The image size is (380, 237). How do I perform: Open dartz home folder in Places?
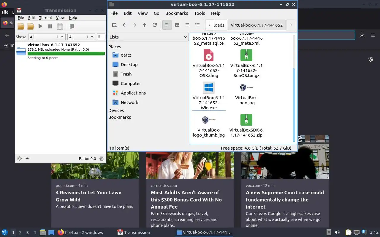(x=126, y=55)
